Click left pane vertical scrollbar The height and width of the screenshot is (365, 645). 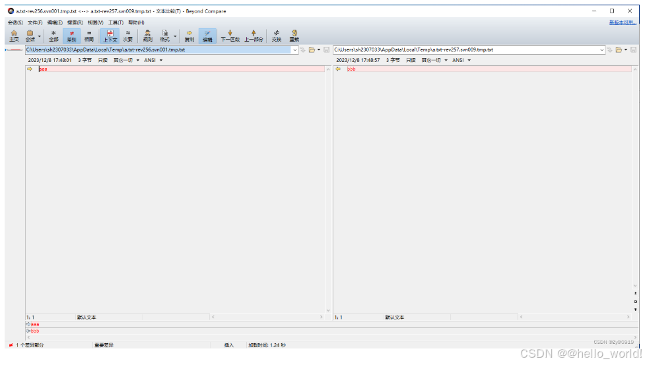pyautogui.click(x=328, y=189)
